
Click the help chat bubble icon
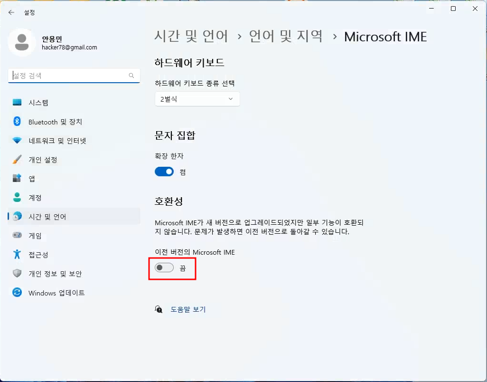click(x=159, y=309)
